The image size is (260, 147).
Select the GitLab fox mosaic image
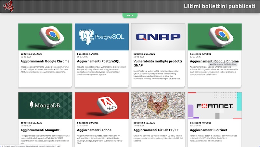[x=158, y=106]
